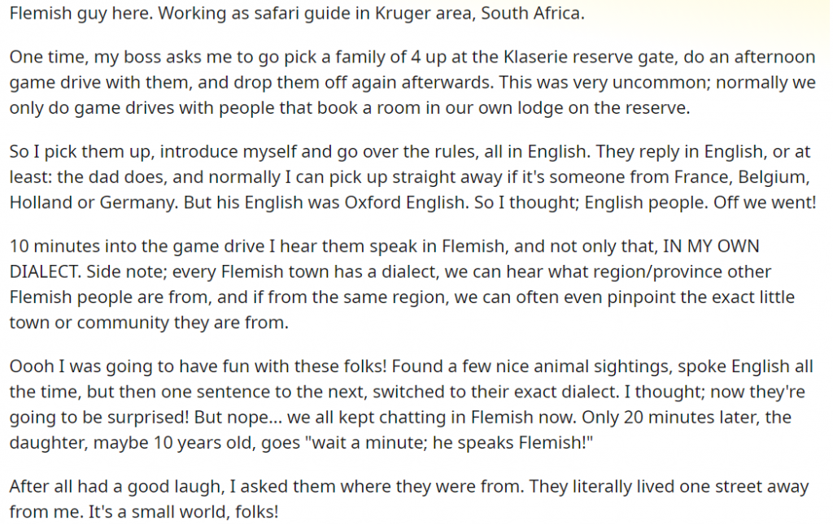This screenshot has width=833, height=525.
Task: Click the phrase 'Flemish guy here'
Action: [x=81, y=13]
